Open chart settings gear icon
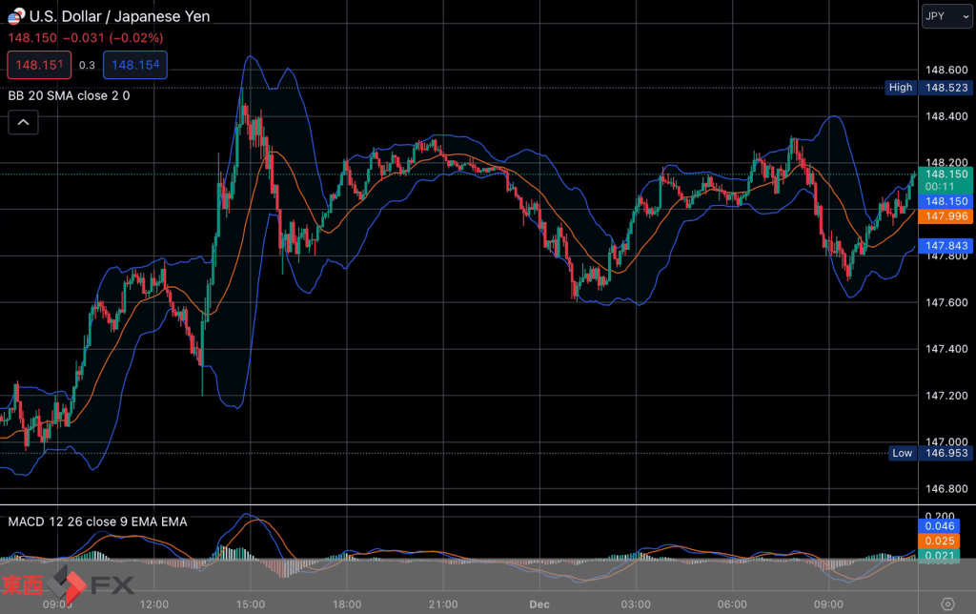Screen dimensions: 976x614 pos(946,604)
